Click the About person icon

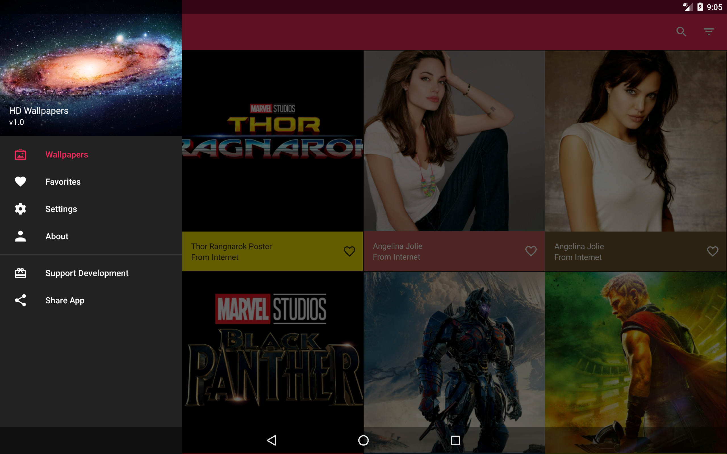(20, 236)
